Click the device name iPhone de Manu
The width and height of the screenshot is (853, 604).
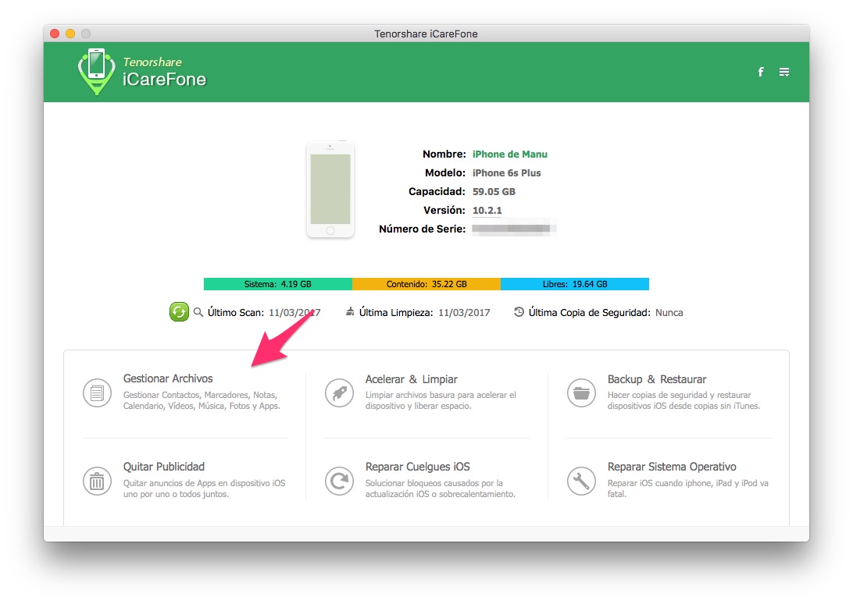(x=510, y=155)
